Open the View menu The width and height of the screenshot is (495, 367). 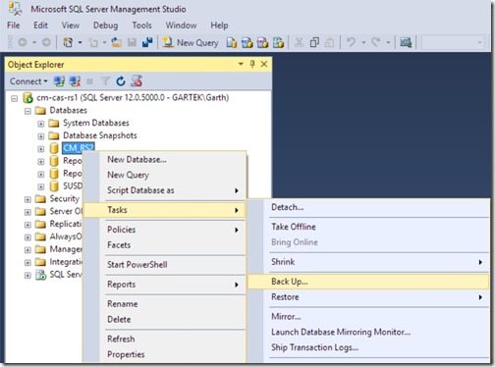pos(71,26)
